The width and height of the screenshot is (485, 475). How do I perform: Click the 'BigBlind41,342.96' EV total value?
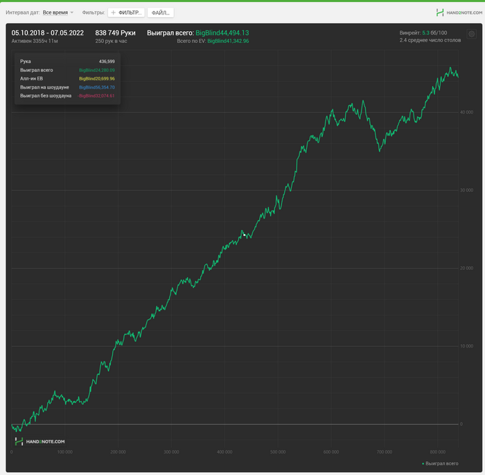point(228,41)
